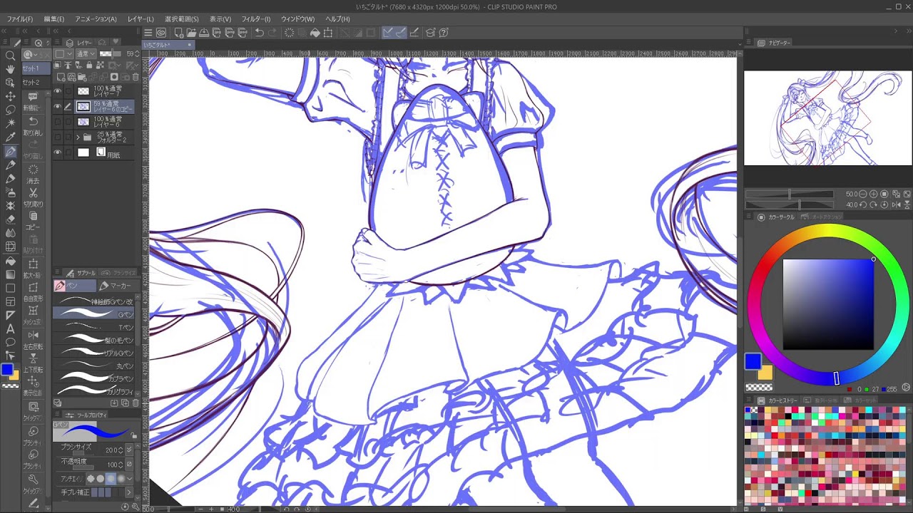Toggle snap to ruler in command bar
This screenshot has width=913, height=513.
coord(387,33)
